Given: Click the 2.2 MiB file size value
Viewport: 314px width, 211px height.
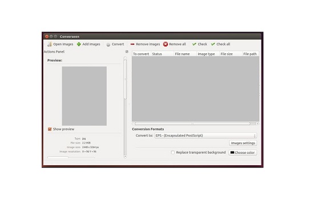Looking at the screenshot, I should point(86,143).
